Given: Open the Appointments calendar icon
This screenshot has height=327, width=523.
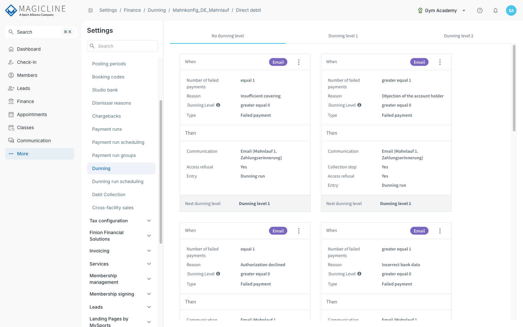Looking at the screenshot, I should [11, 114].
